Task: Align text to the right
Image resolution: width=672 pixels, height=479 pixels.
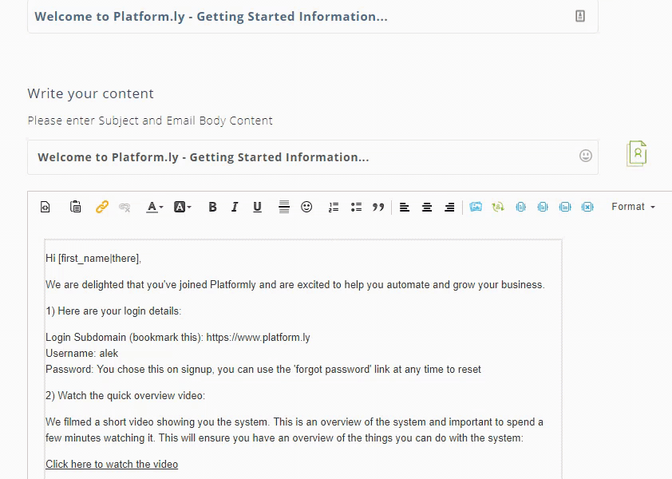Action: pyautogui.click(x=449, y=208)
